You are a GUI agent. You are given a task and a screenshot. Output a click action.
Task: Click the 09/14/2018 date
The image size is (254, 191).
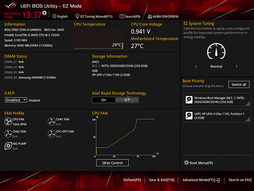coord(12,14)
